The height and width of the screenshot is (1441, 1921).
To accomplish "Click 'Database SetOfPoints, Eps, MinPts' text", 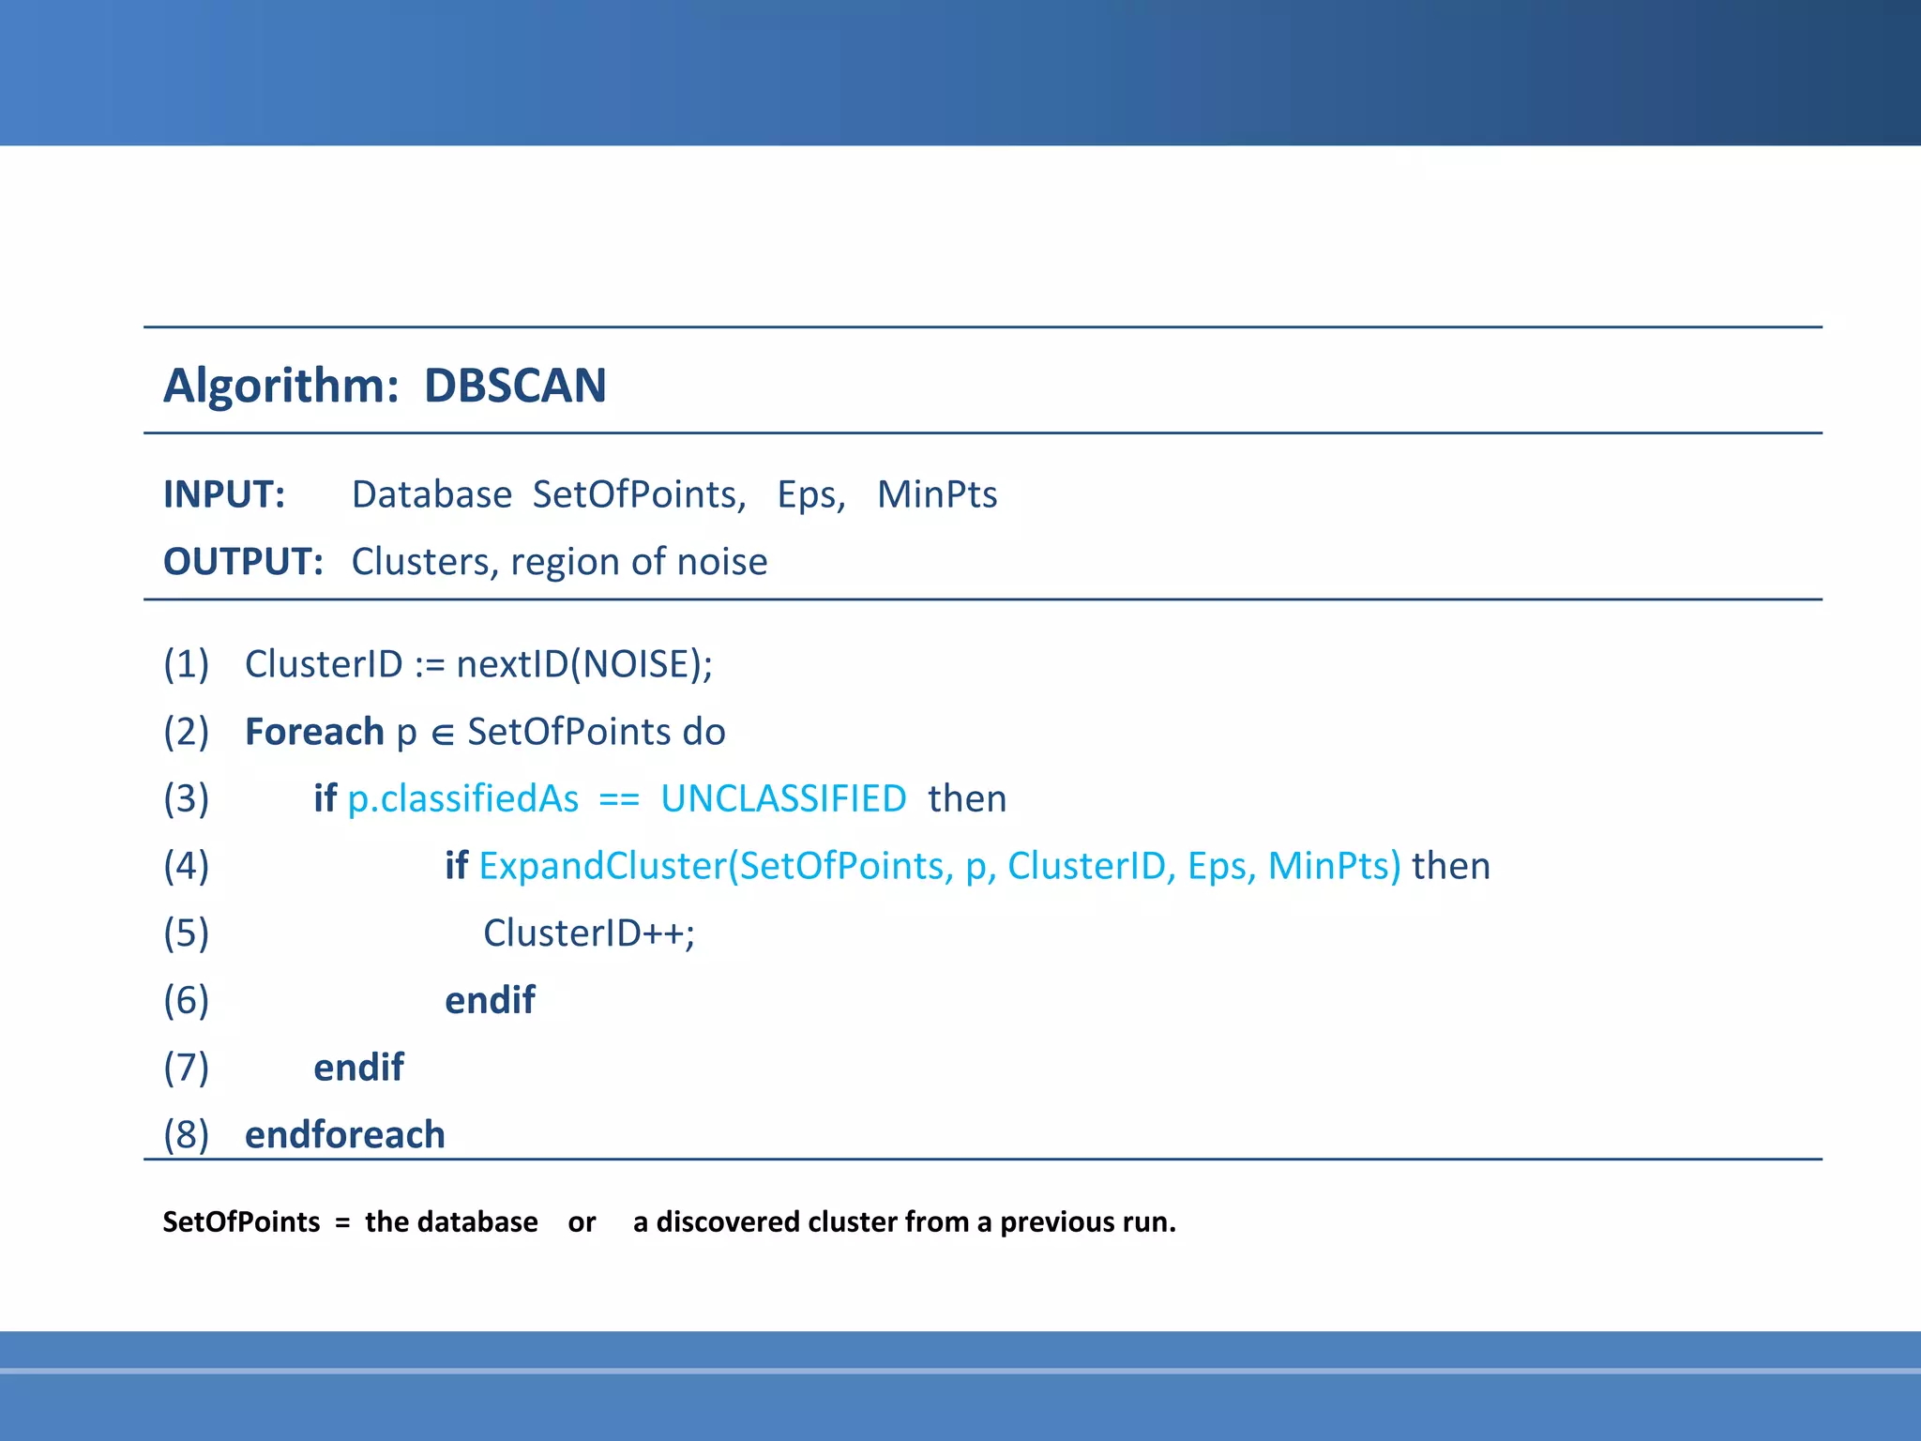I will click(674, 494).
